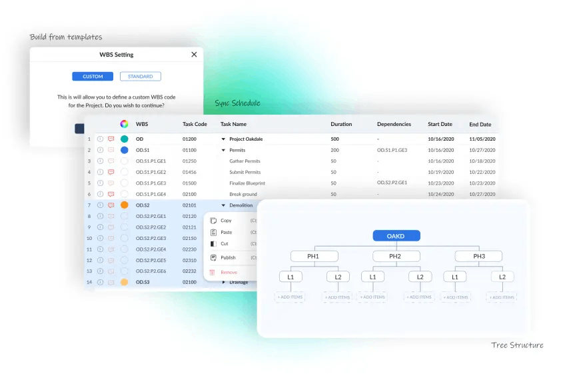Image resolution: width=573 pixels, height=374 pixels.
Task: Click the Task Name column header
Action: (233, 124)
